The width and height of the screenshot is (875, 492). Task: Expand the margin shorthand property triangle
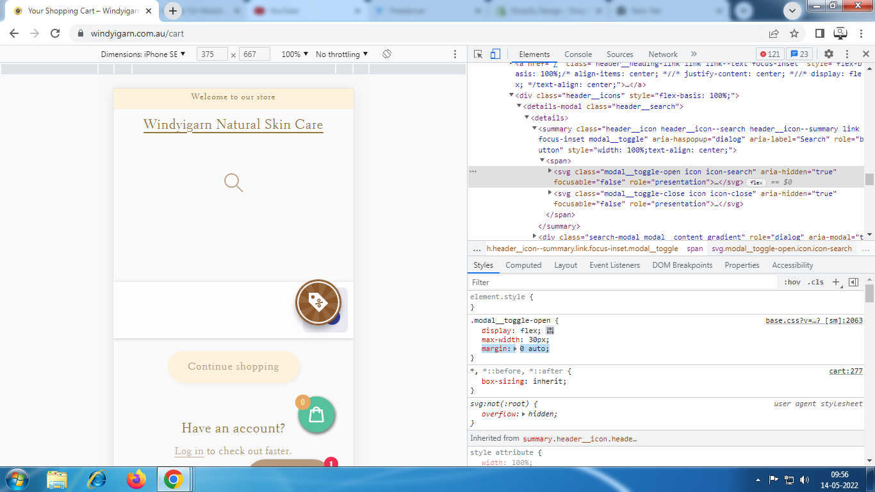pyautogui.click(x=515, y=349)
